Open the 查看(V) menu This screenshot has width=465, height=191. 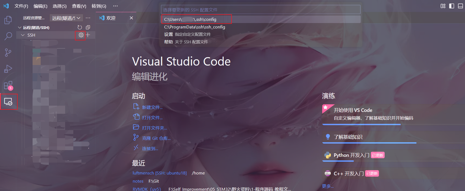coord(79,6)
